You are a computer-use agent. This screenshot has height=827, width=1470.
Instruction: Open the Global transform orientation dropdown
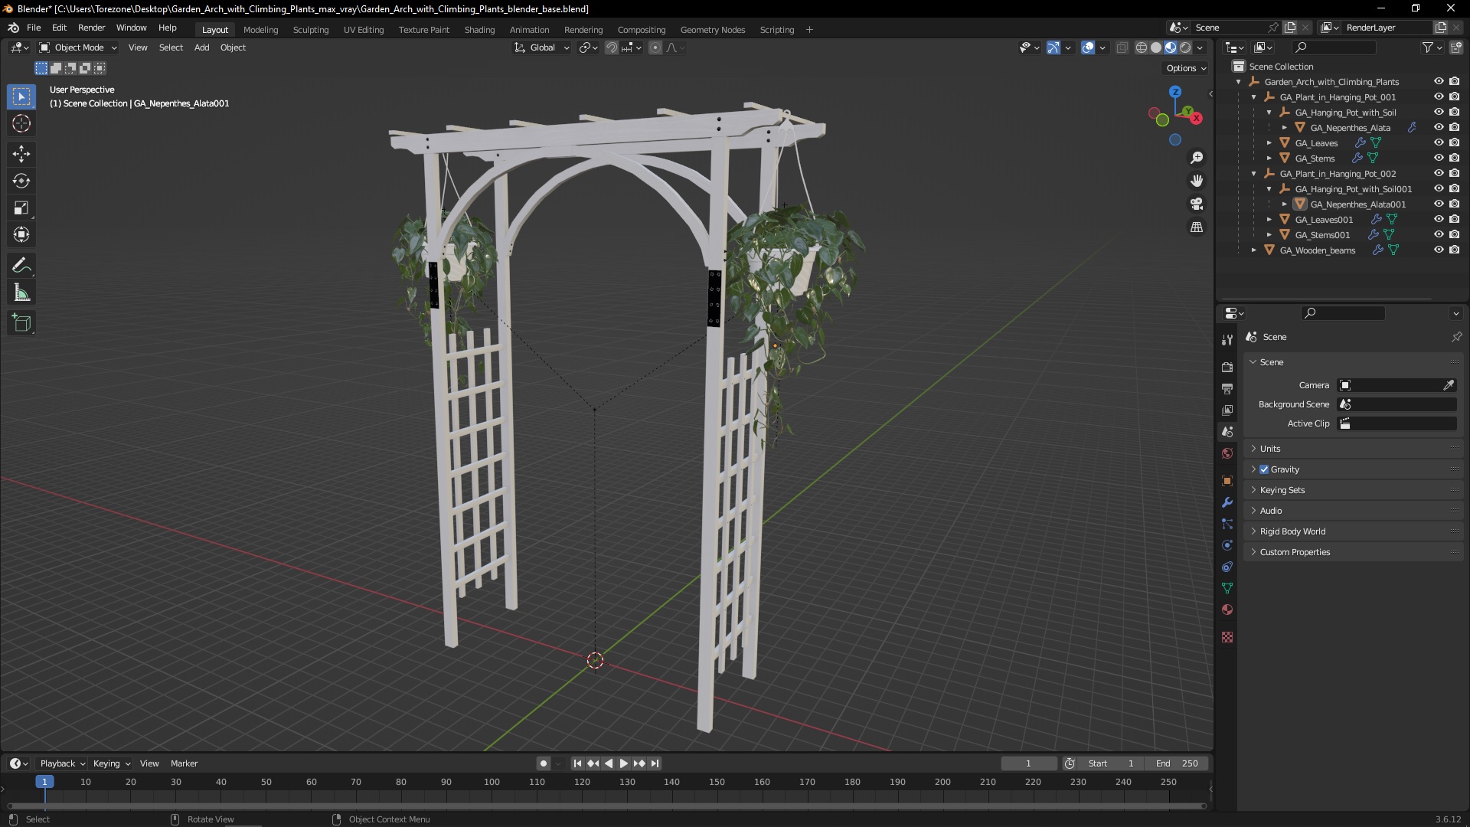tap(542, 47)
